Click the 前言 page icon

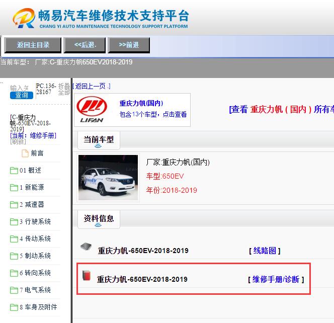pyautogui.click(x=25, y=153)
